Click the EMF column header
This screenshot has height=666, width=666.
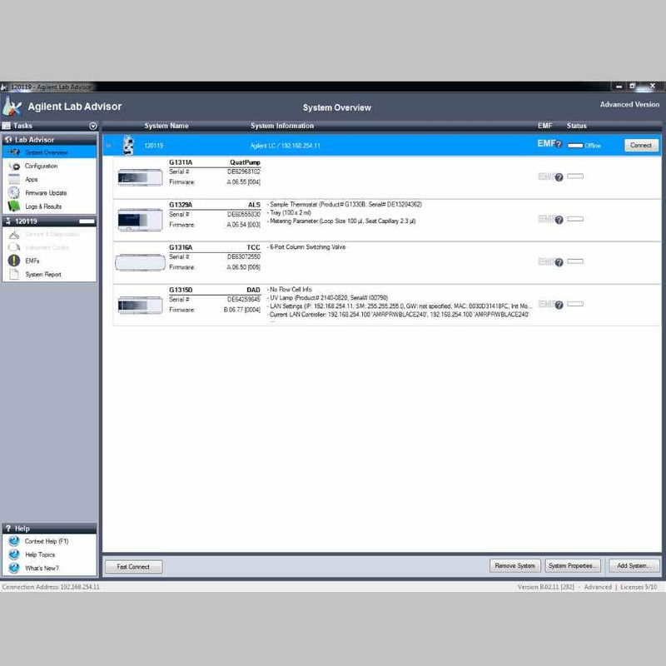coord(544,126)
